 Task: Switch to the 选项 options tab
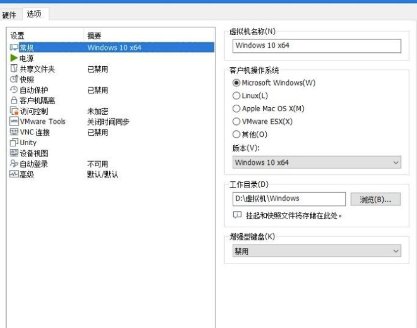click(x=34, y=14)
